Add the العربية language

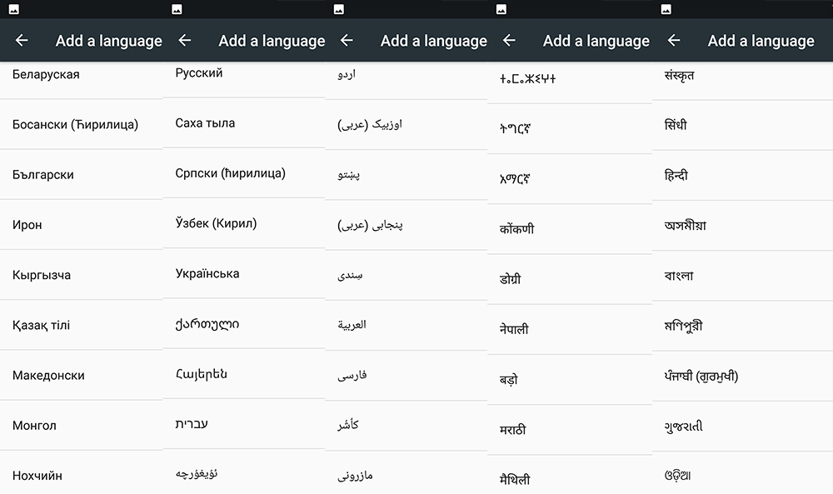pyautogui.click(x=352, y=325)
